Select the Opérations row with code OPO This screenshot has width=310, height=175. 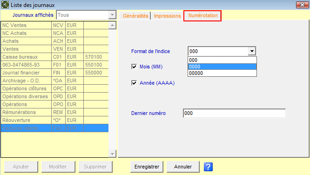pyautogui.click(x=55, y=104)
